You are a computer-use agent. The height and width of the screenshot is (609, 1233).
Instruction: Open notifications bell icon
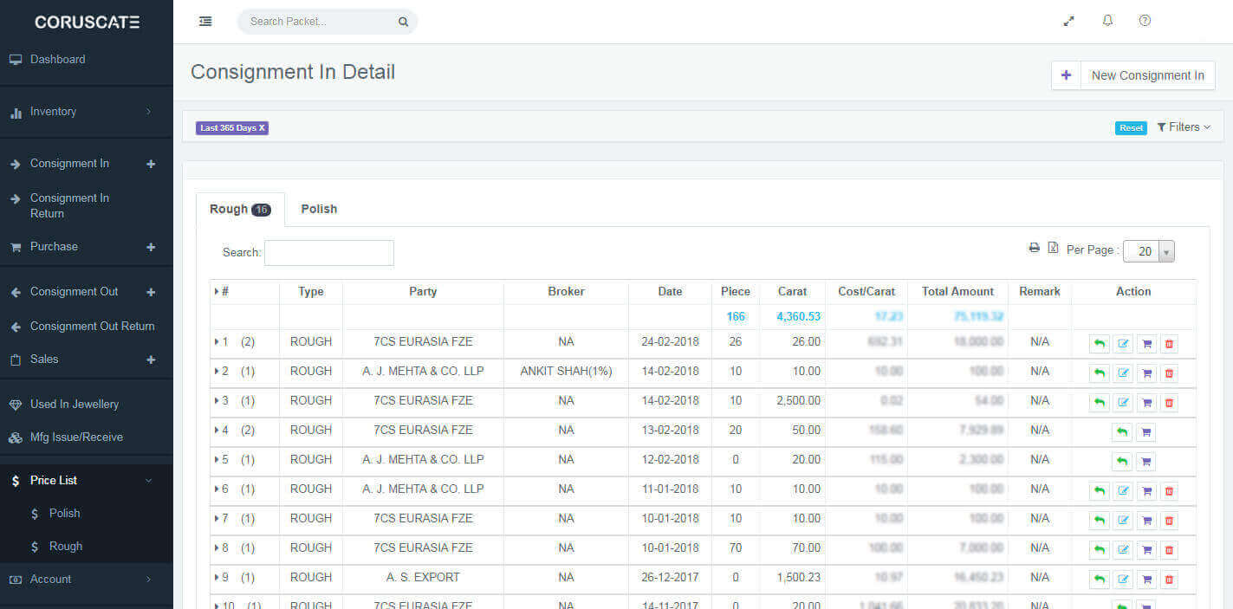[1107, 21]
